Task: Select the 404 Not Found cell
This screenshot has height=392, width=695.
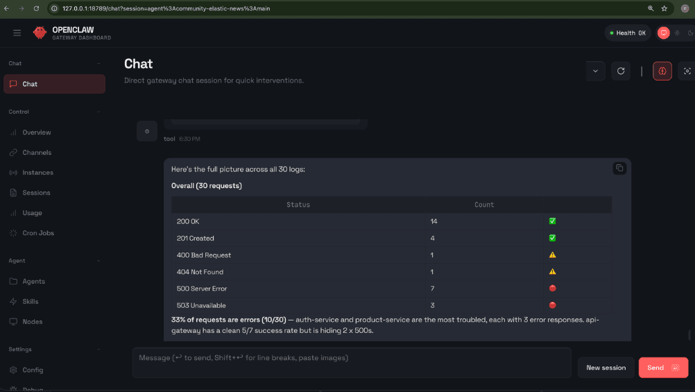Action: [298, 272]
